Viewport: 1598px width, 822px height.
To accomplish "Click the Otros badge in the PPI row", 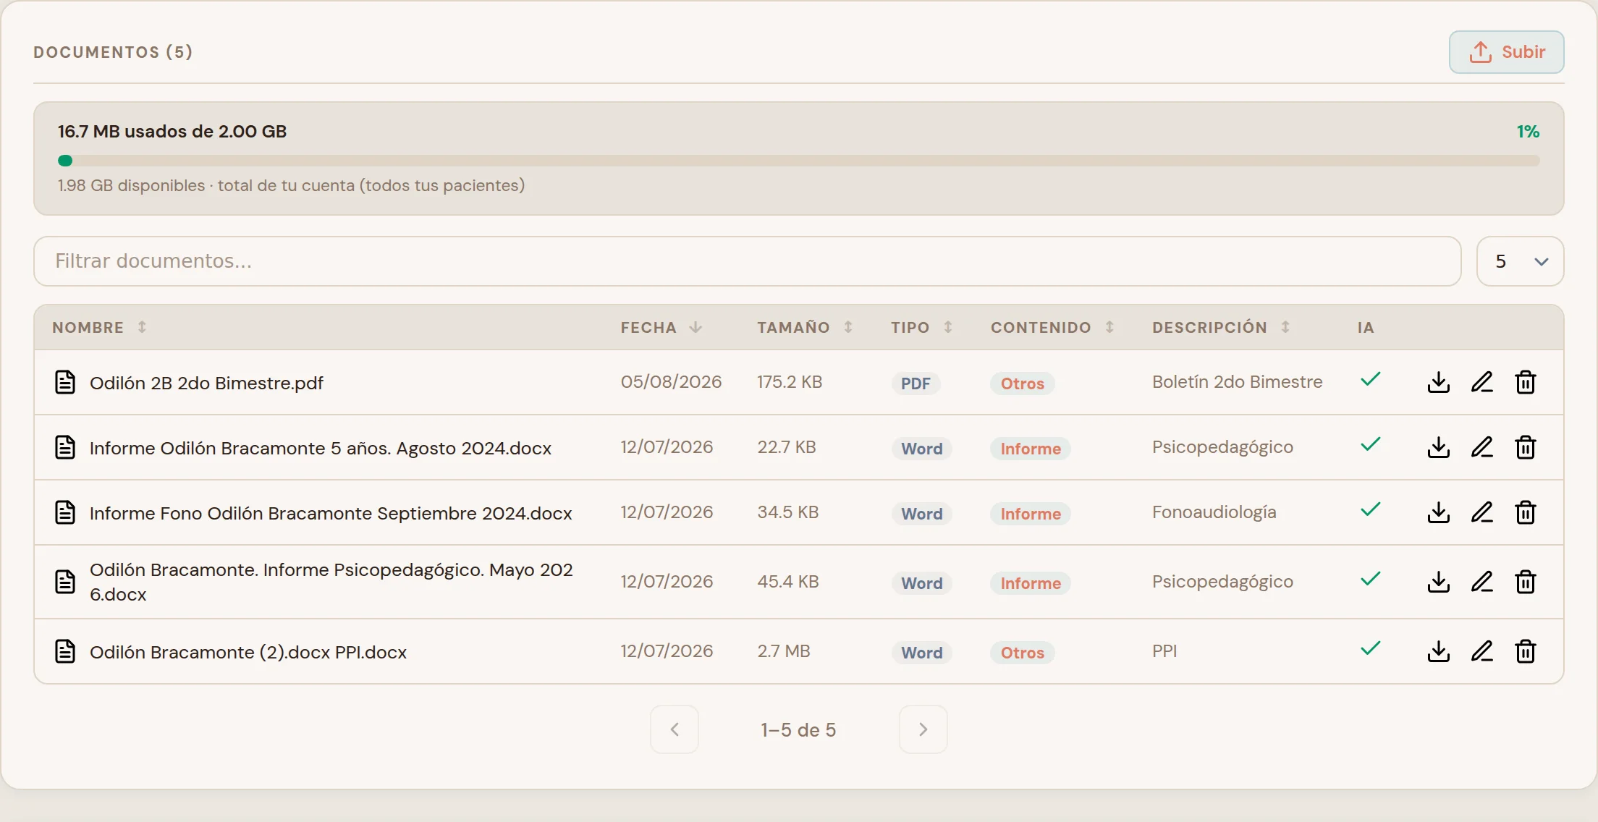I will click(x=1022, y=653).
